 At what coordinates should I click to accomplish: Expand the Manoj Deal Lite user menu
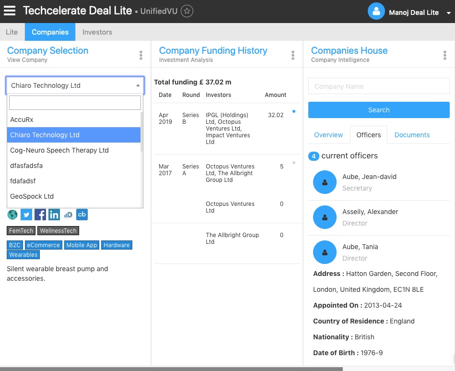(448, 13)
